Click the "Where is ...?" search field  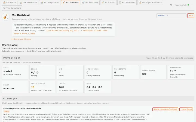tap(171, 15)
